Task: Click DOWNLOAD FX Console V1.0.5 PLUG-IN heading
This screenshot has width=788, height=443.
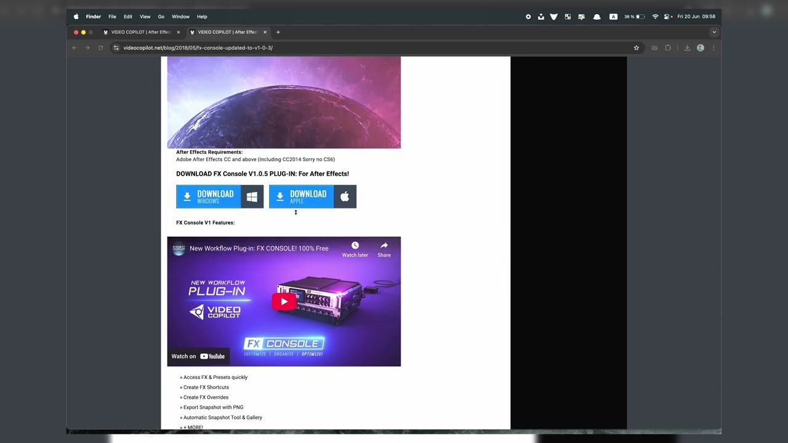Action: pyautogui.click(x=262, y=174)
